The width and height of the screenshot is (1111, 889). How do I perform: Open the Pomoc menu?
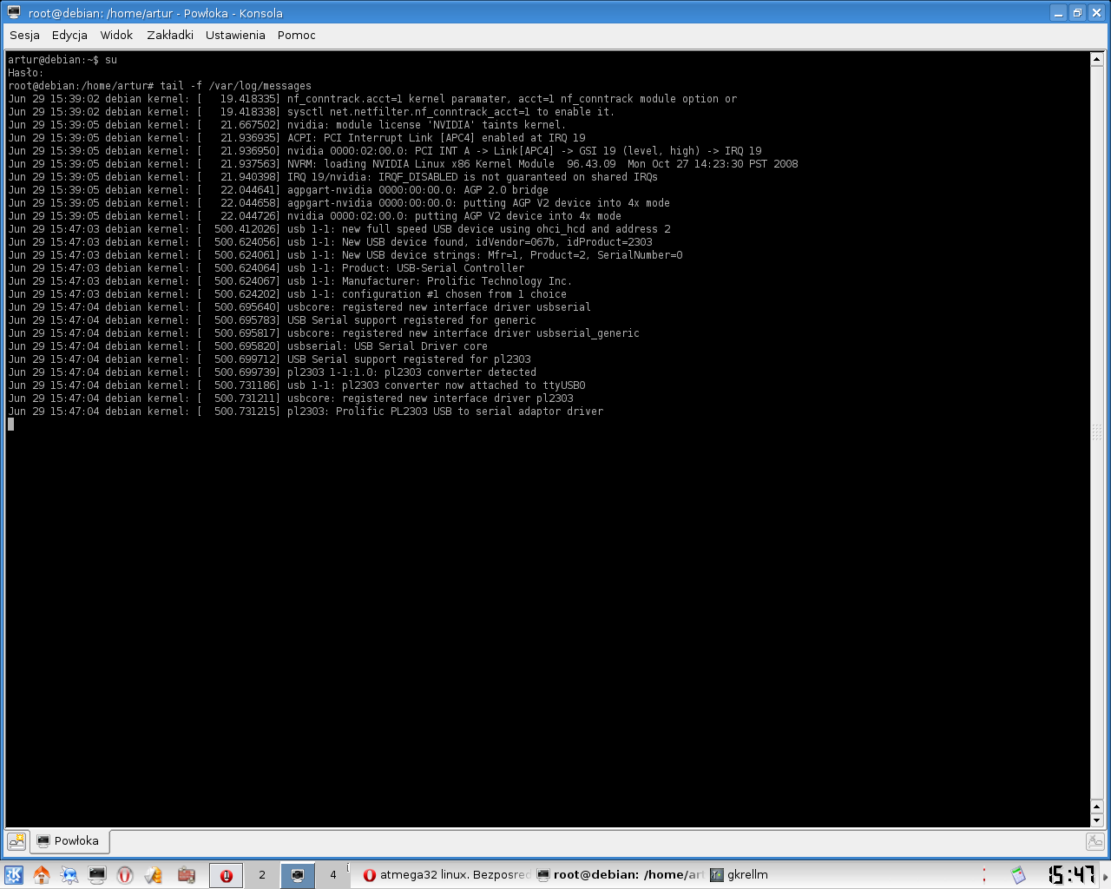[x=297, y=36]
